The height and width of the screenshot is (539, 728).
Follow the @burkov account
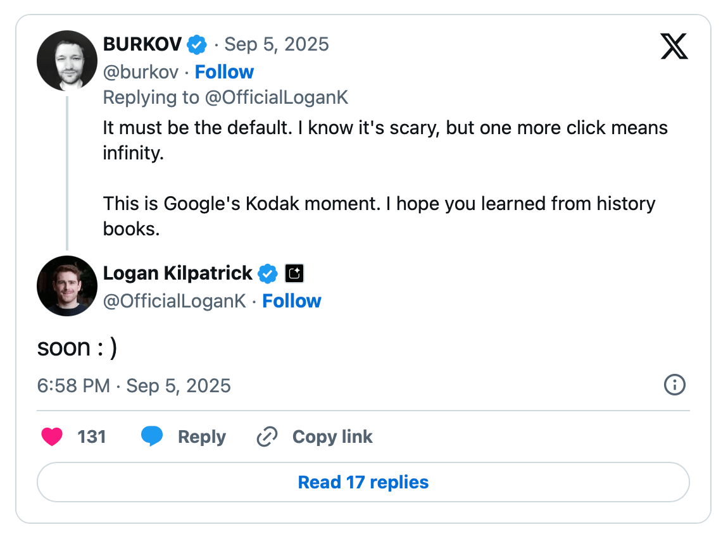pyautogui.click(x=224, y=72)
